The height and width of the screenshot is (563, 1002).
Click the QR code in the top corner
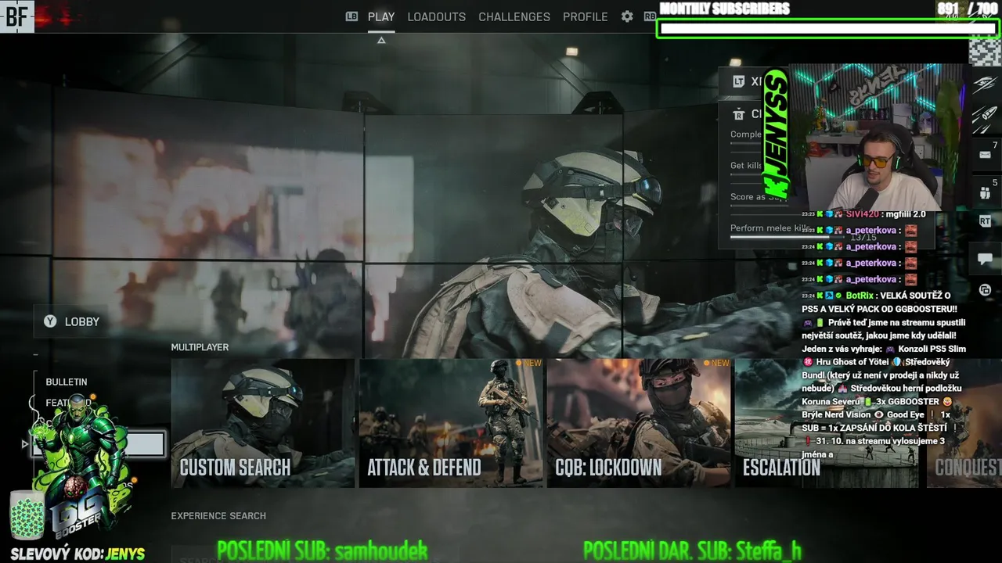pos(985,52)
